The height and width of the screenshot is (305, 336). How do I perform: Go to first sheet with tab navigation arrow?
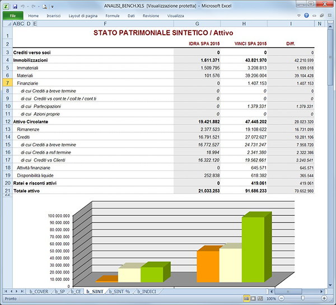(x=6, y=292)
